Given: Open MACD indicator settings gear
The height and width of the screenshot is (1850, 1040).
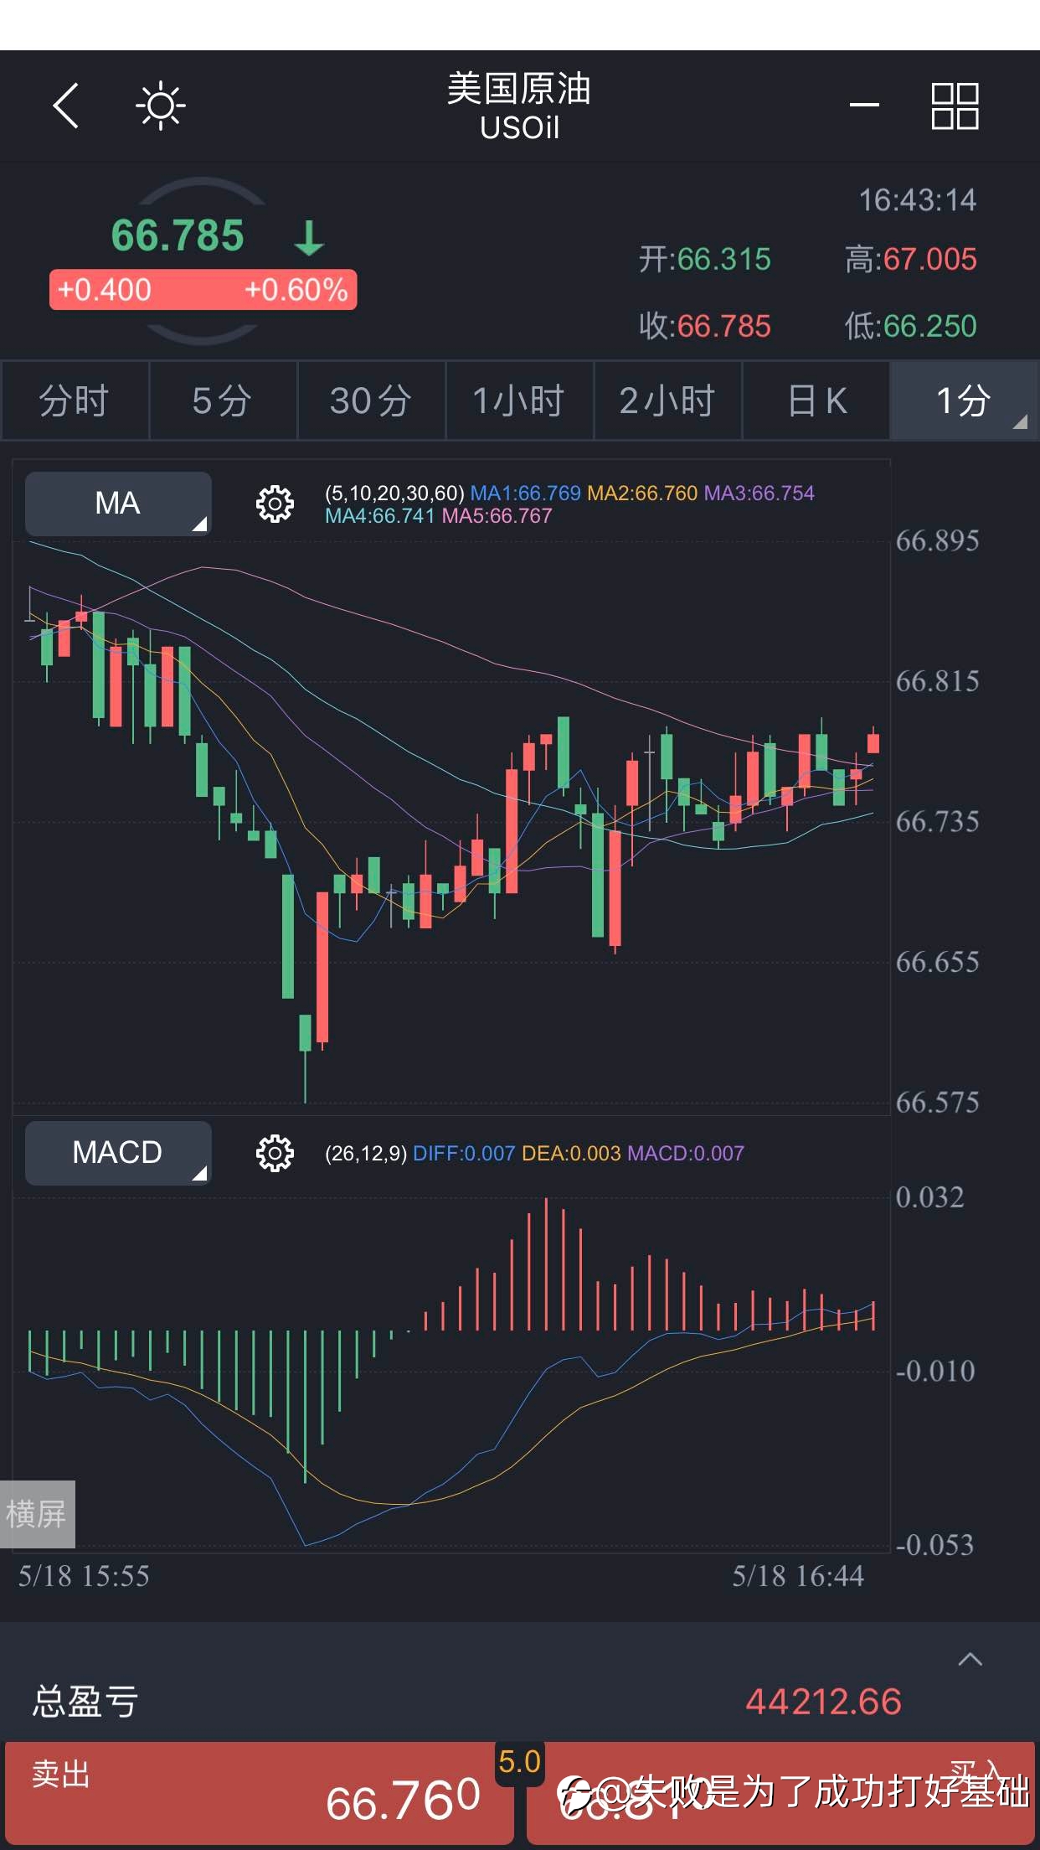Looking at the screenshot, I should pos(275,1153).
